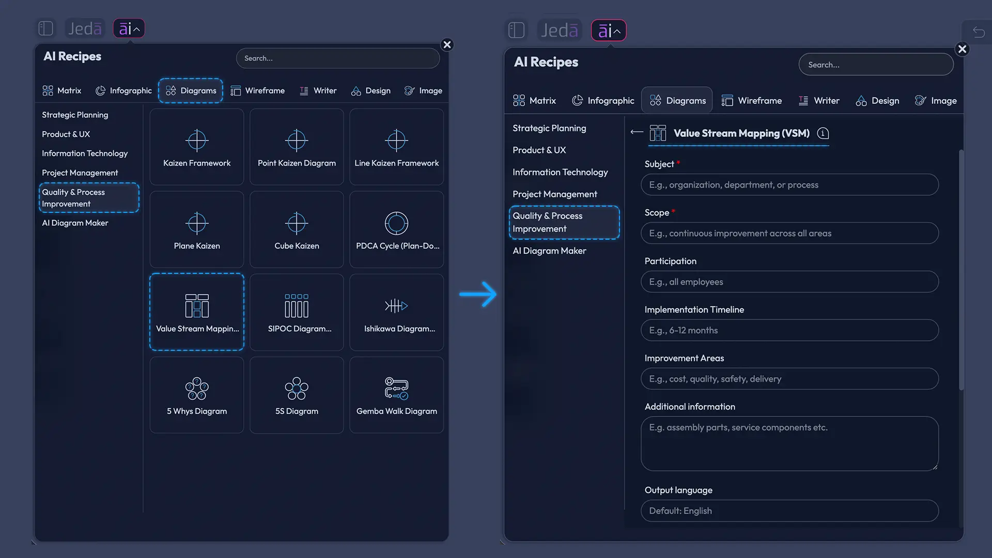The image size is (992, 558).
Task: Choose the Cube Kaizen recipe card
Action: point(297,229)
